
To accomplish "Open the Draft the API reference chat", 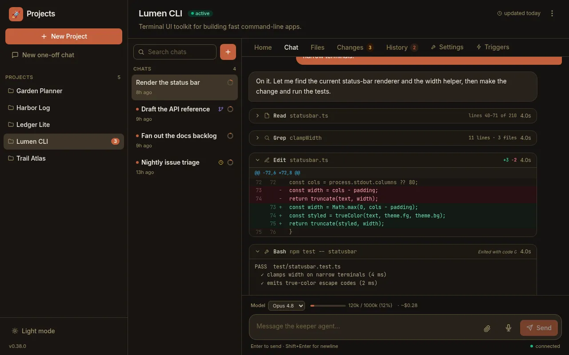I will pyautogui.click(x=184, y=114).
